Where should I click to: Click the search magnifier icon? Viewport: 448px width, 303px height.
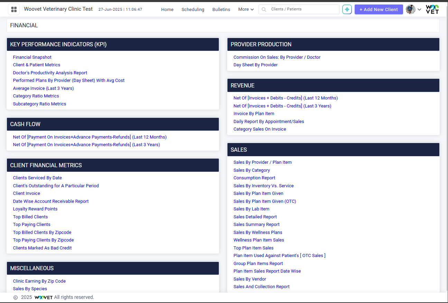[264, 9]
